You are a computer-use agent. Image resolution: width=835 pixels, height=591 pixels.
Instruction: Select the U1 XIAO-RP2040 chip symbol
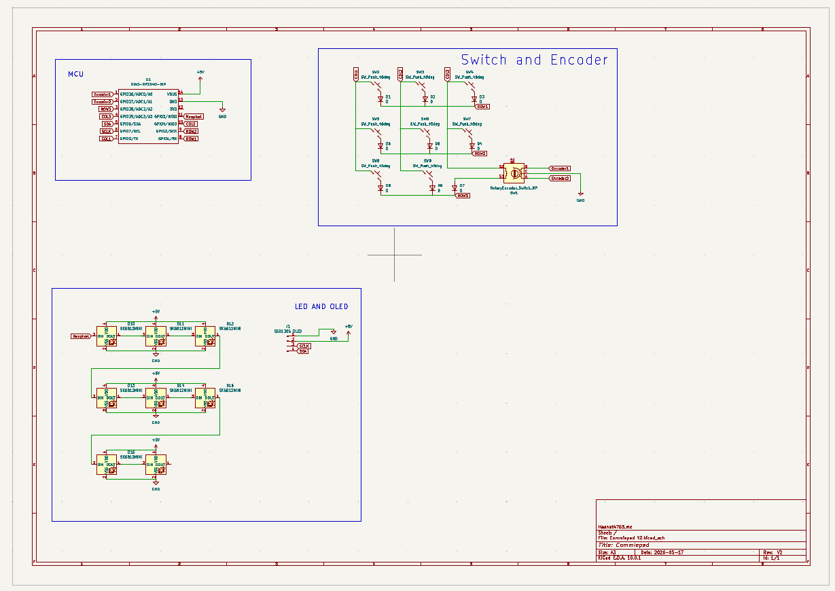coord(148,116)
